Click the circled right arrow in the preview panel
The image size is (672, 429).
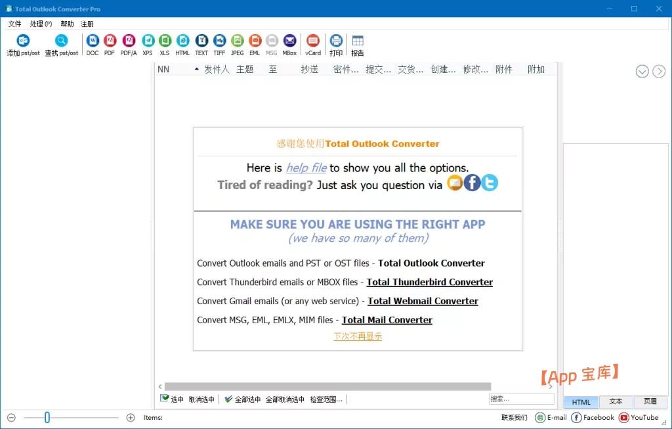point(659,72)
